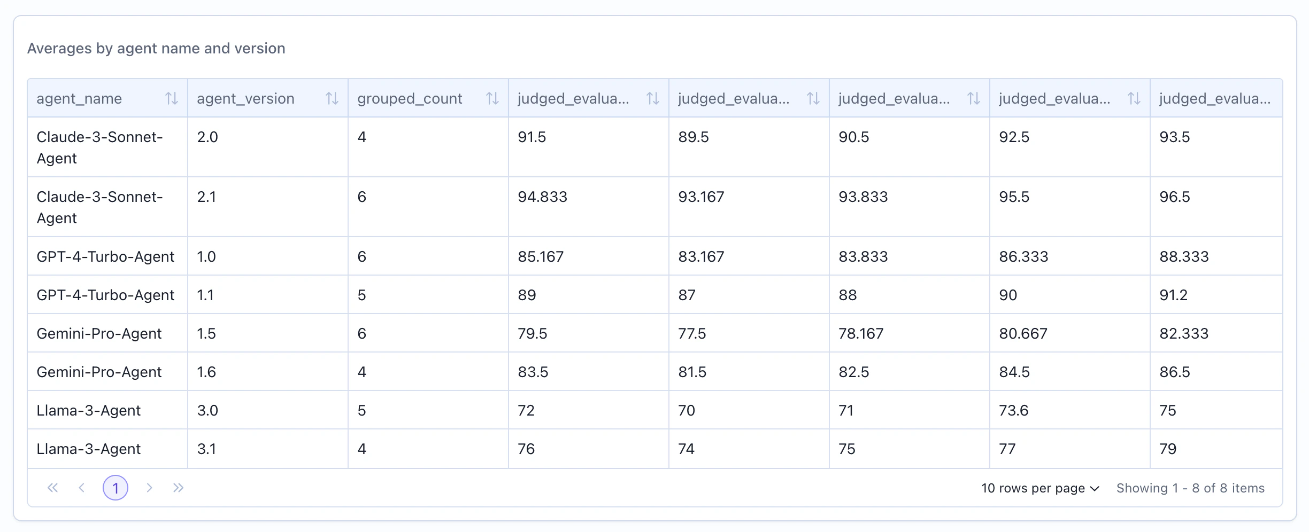This screenshot has height=532, width=1309.
Task: Click the agent_name column header
Action: pos(79,98)
